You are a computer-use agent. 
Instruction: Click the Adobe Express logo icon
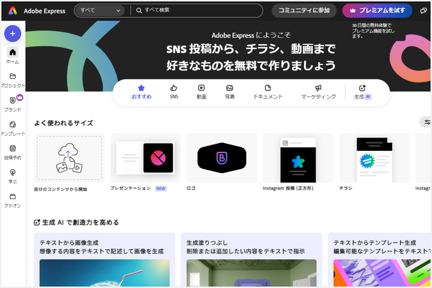13,11
